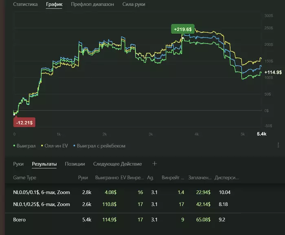Click the Всего totals row label
This screenshot has width=285, height=235.
(x=19, y=220)
